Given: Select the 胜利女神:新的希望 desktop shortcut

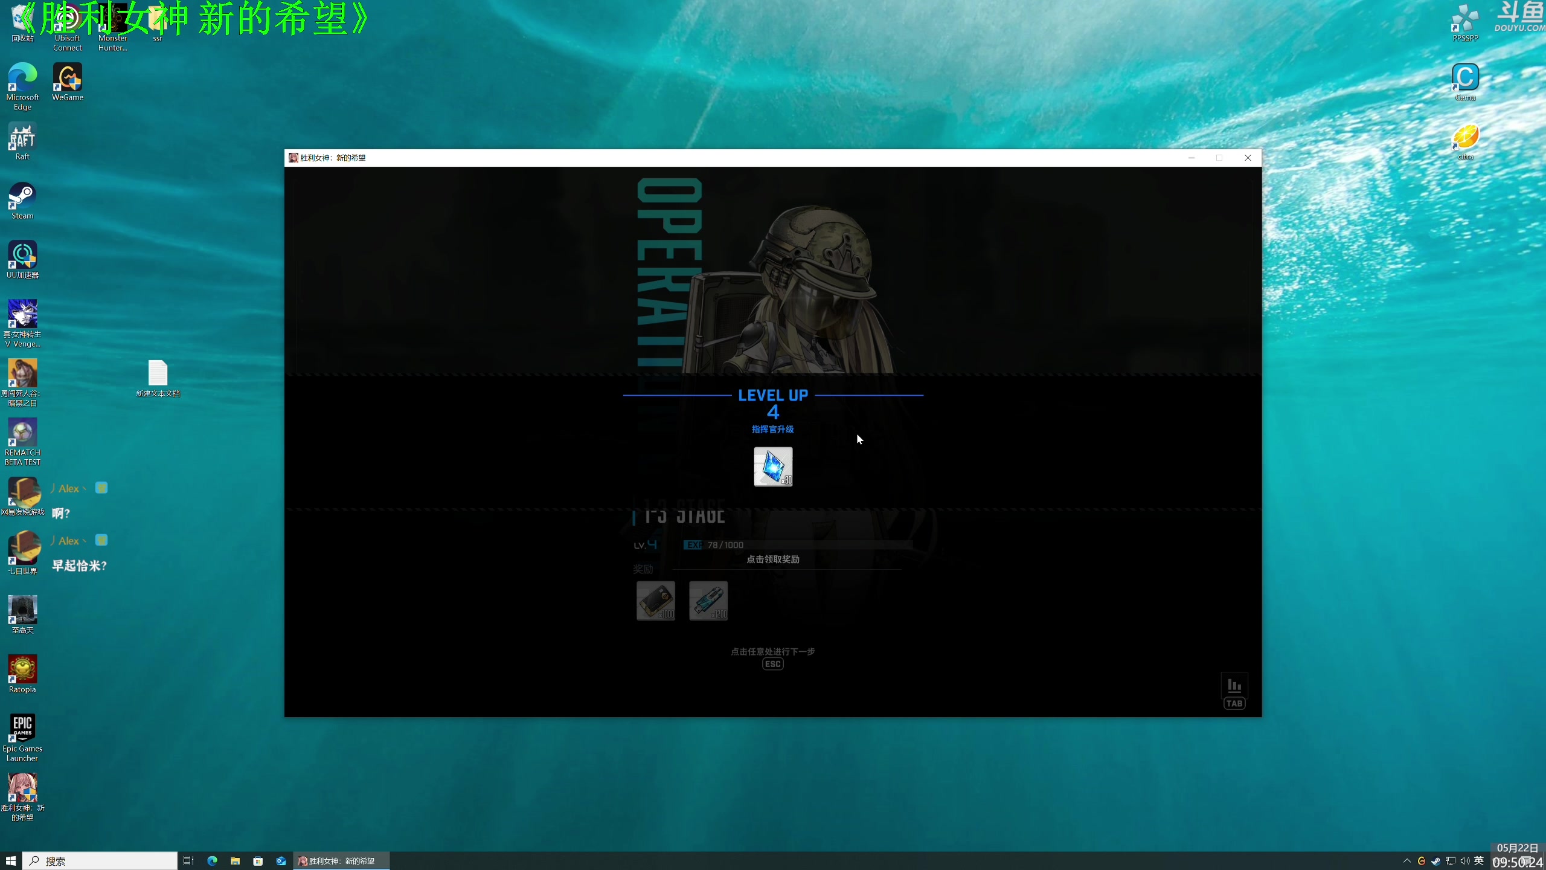Looking at the screenshot, I should point(22,797).
